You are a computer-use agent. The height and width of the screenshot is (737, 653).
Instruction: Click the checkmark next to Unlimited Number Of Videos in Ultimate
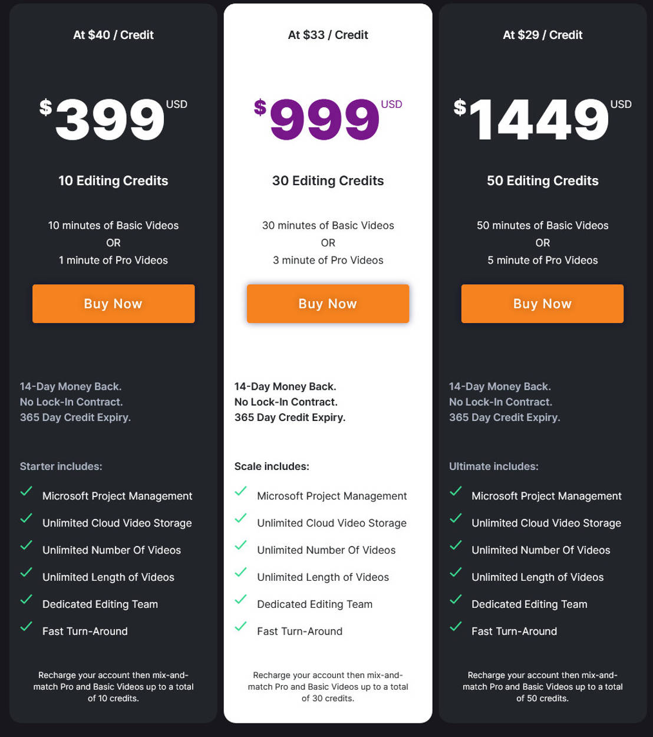455,545
